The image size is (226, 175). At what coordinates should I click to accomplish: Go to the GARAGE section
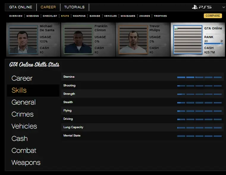(95, 16)
